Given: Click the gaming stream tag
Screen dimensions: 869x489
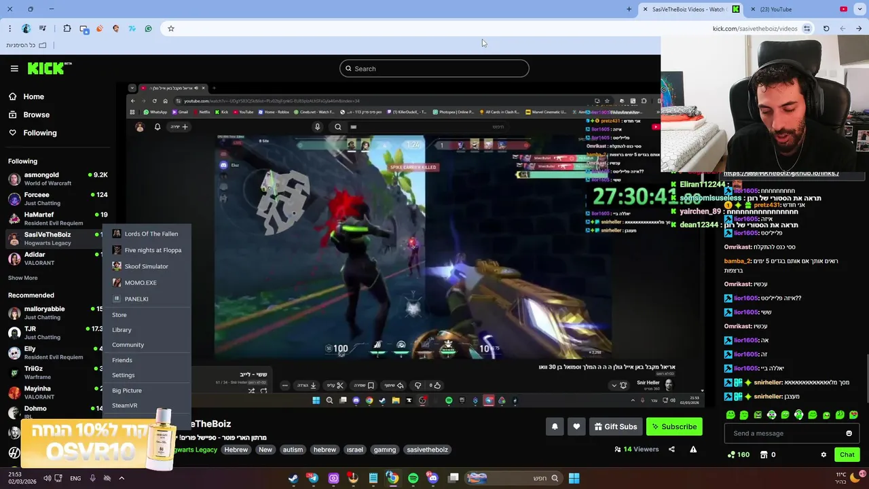Looking at the screenshot, I should tap(384, 450).
